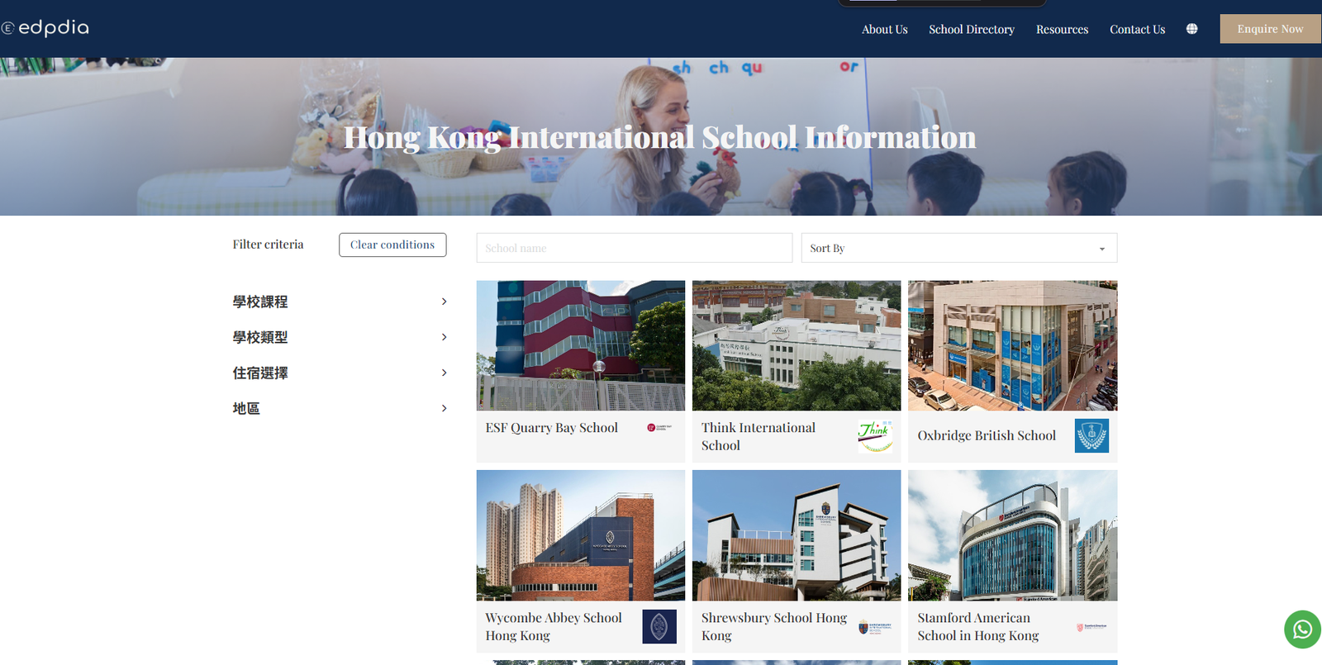Click the ESF Quarry Bay School logo
Viewport: 1322px width, 665px height.
point(659,428)
